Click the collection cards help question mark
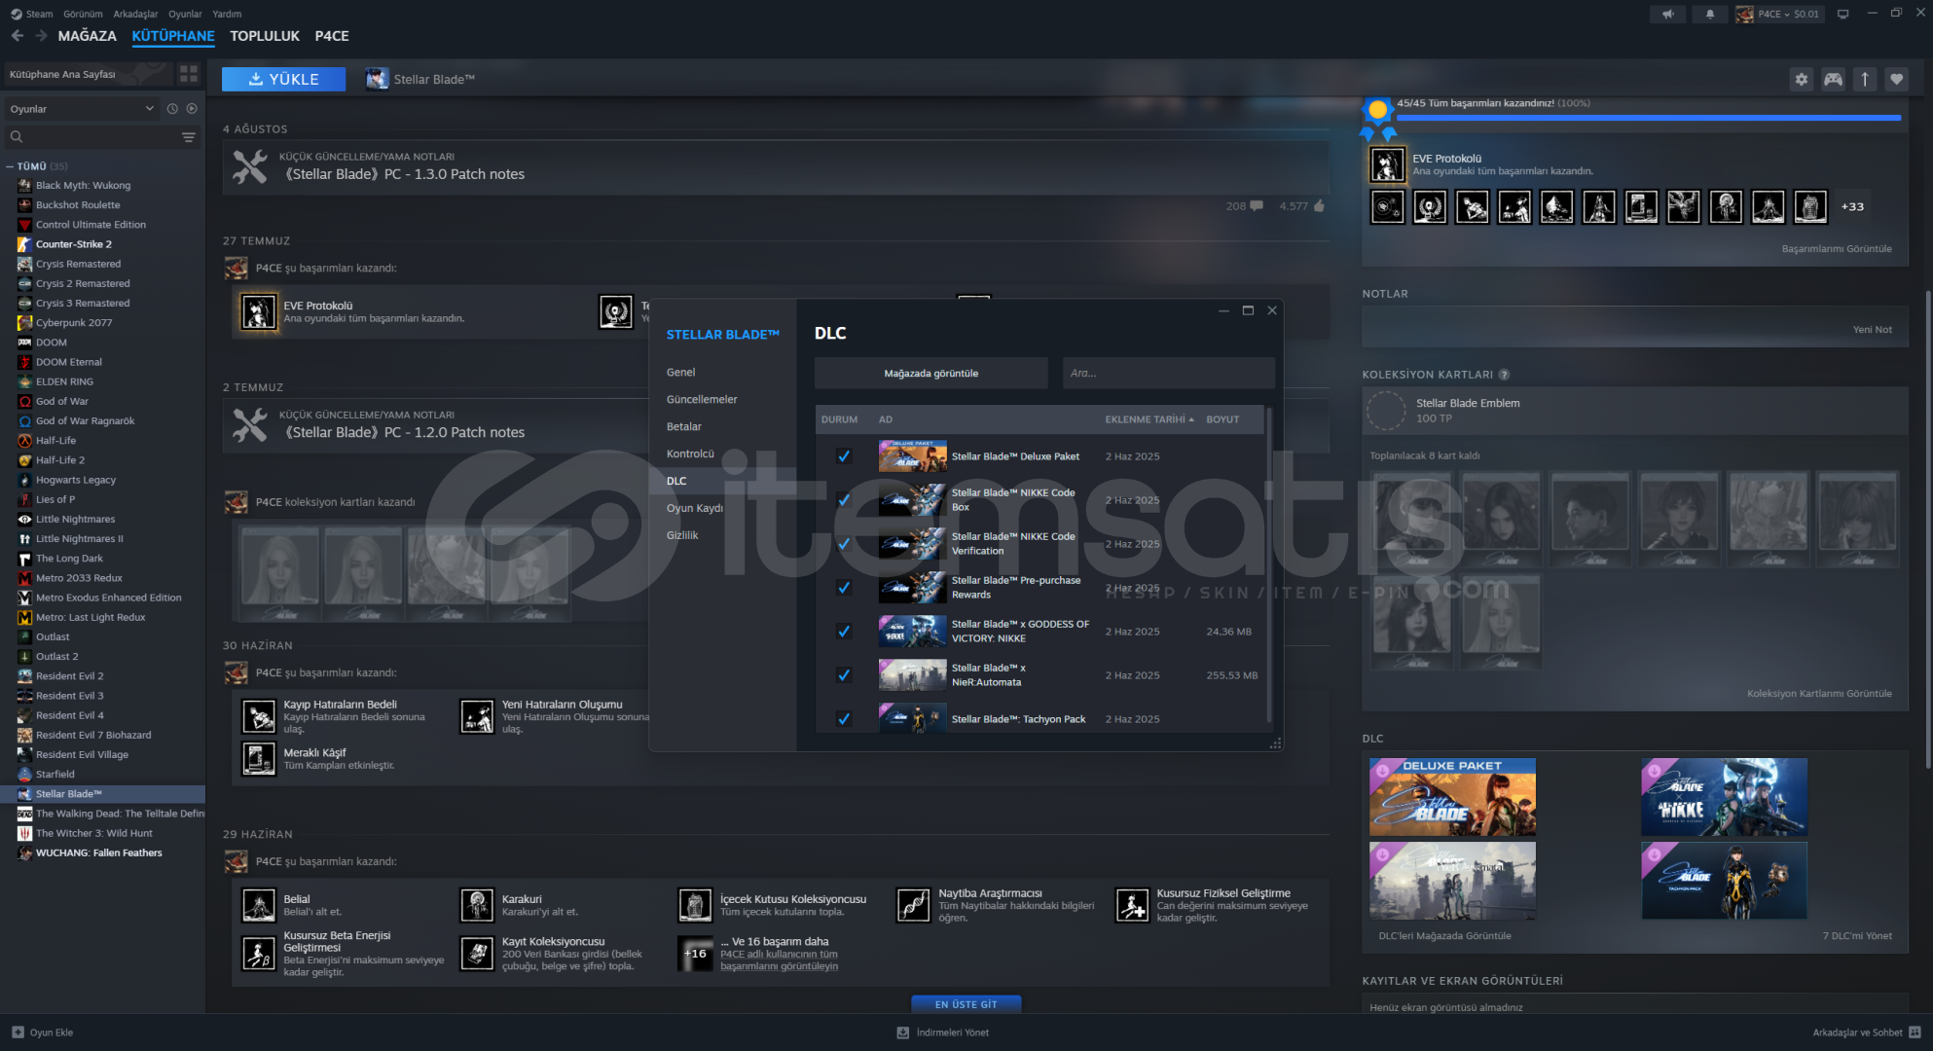 pos(1504,375)
